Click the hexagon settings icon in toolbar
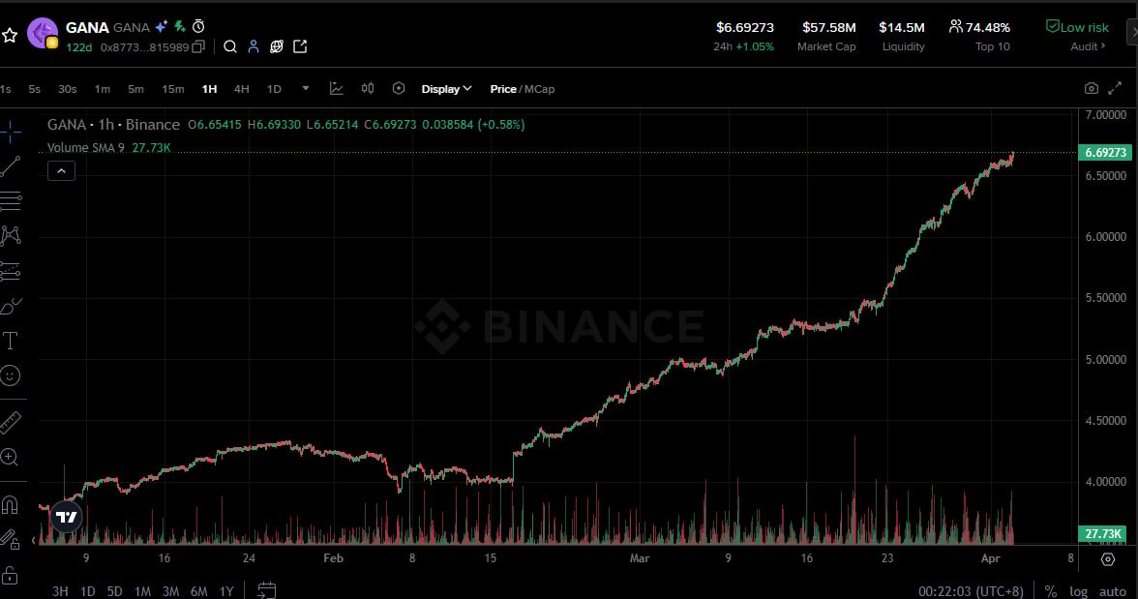The height and width of the screenshot is (599, 1138). click(x=399, y=89)
